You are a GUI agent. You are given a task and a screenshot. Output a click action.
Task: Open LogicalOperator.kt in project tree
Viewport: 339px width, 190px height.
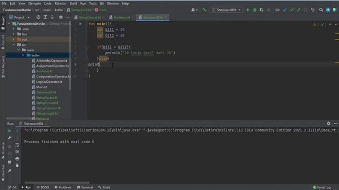[x=49, y=82]
